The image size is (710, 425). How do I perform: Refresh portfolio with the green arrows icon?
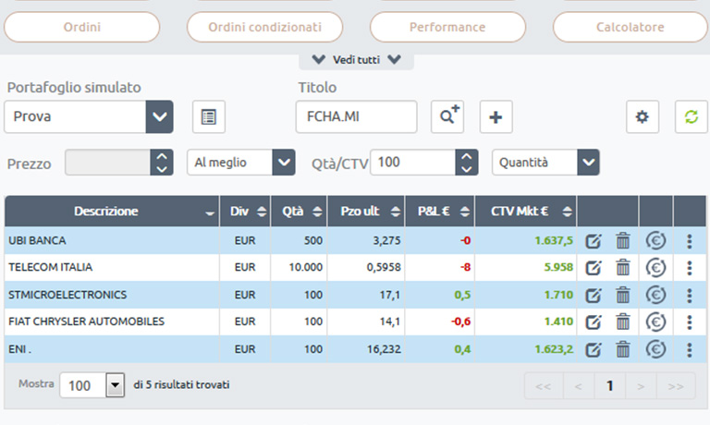click(692, 116)
